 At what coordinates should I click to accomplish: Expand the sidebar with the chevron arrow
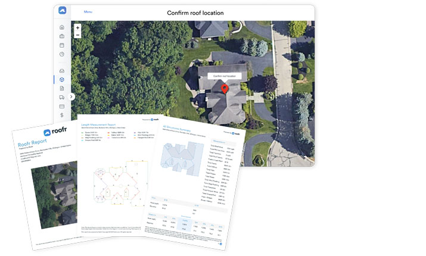(71, 96)
